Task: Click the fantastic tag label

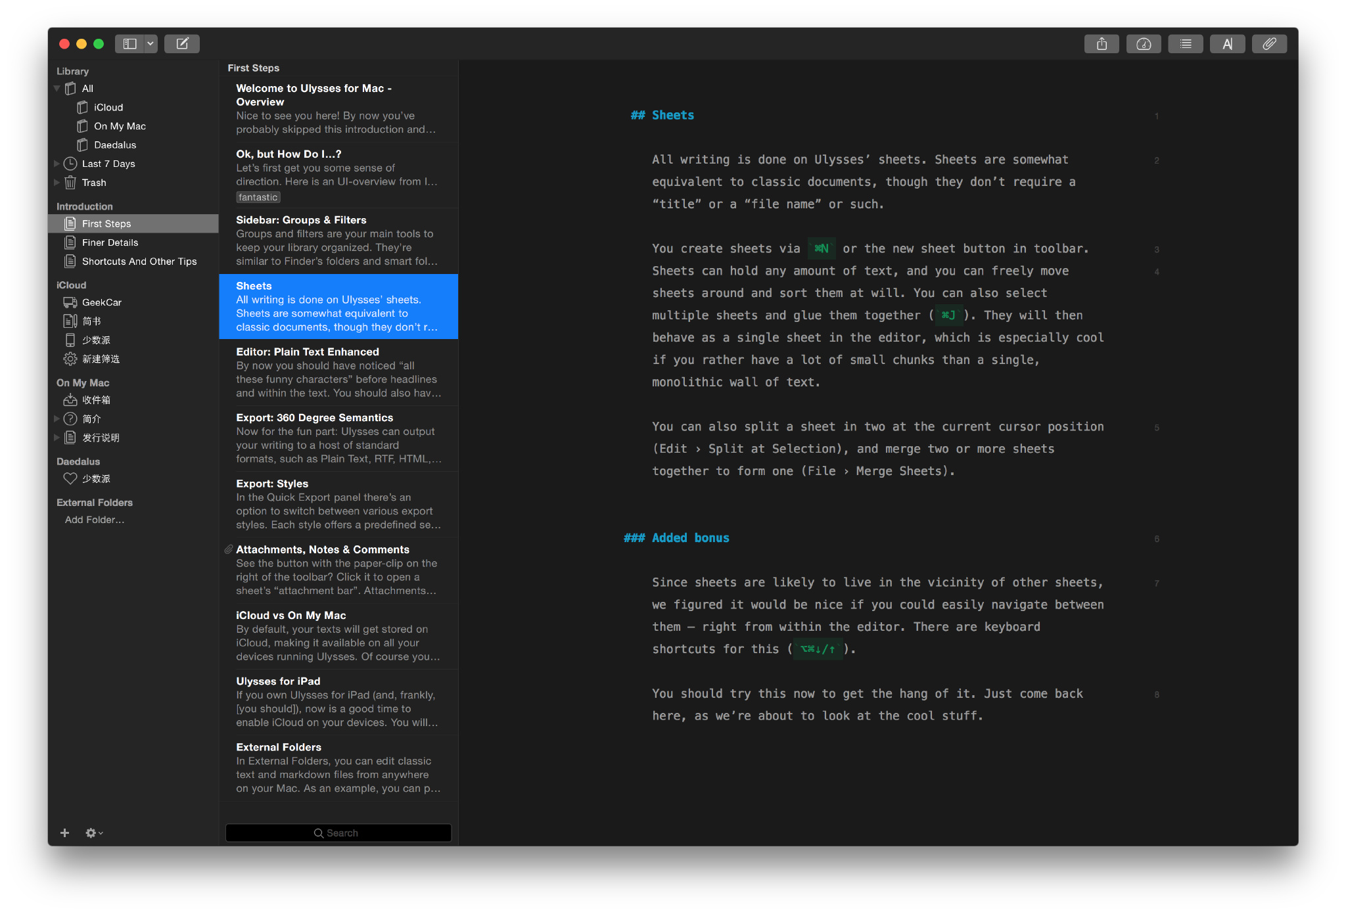Action: point(258,196)
